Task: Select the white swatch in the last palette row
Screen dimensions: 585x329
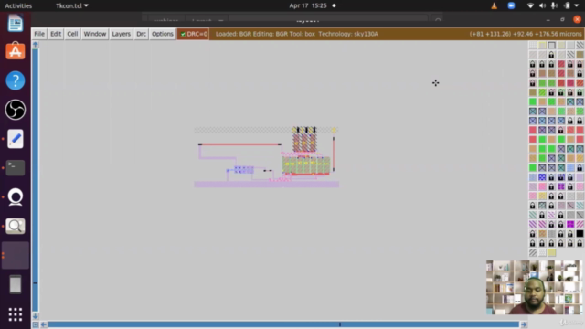Action: 542,252
